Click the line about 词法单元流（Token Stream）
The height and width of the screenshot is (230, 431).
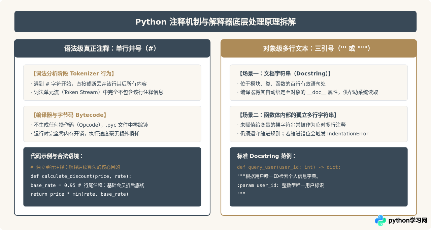pos(97,92)
